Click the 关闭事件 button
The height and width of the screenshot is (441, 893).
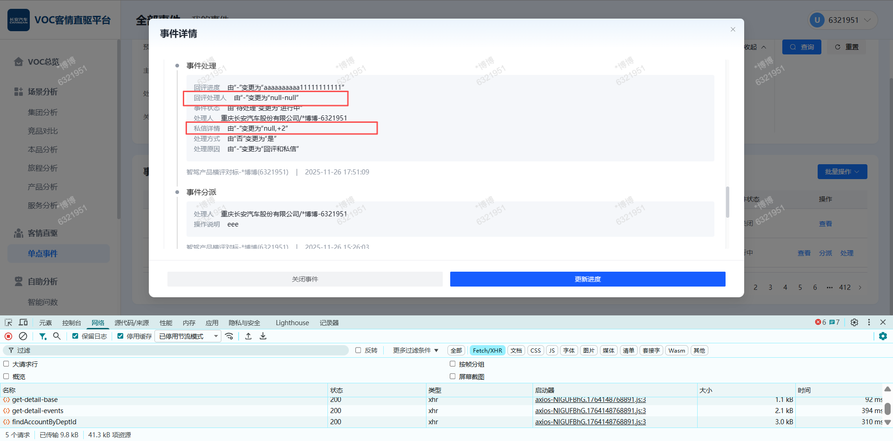305,279
